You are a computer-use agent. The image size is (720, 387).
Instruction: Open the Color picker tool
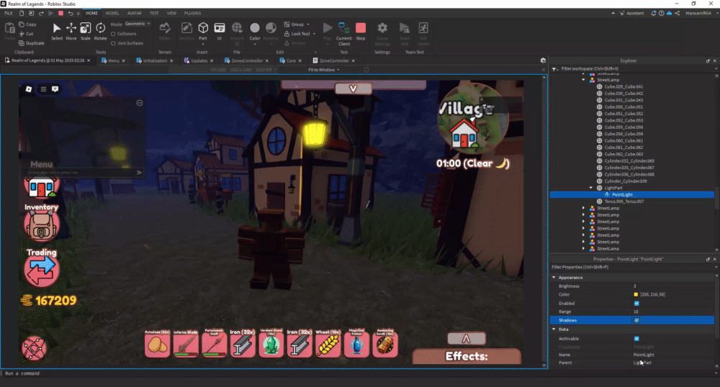tap(255, 31)
